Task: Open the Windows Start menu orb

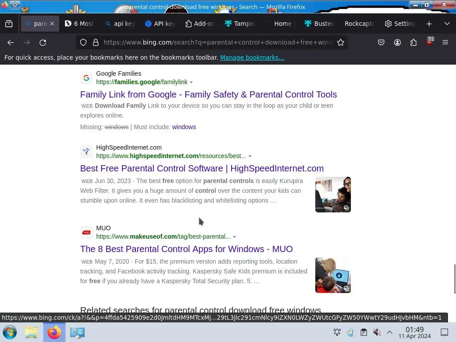Action: 10,332
